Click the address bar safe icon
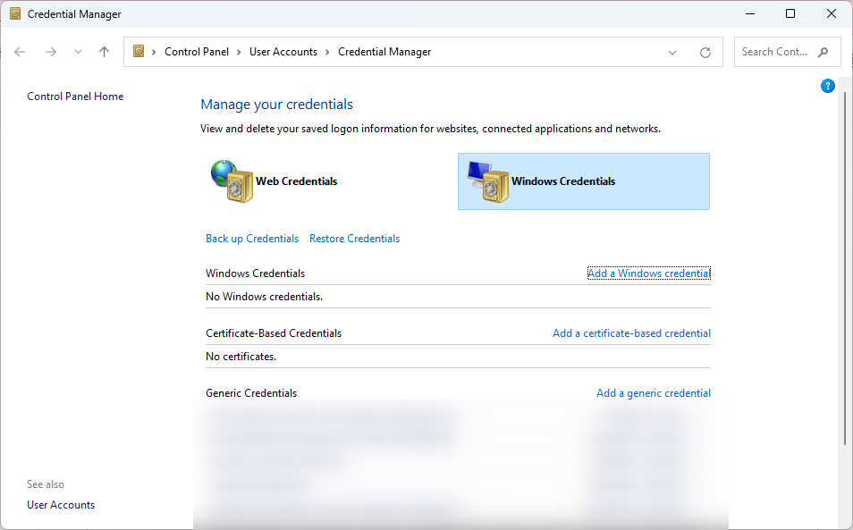Image resolution: width=853 pixels, height=530 pixels. [x=139, y=51]
